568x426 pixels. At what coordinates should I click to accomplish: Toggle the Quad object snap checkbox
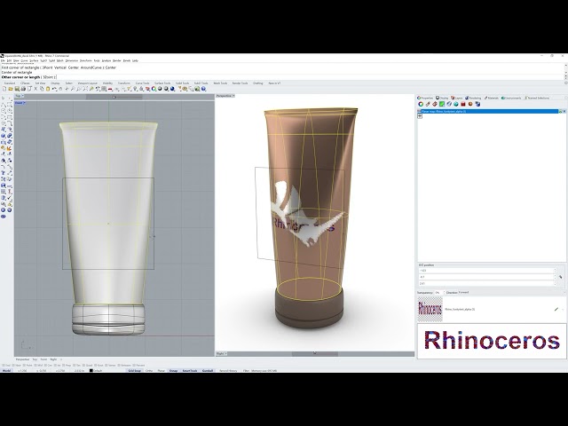pyautogui.click(x=83, y=365)
